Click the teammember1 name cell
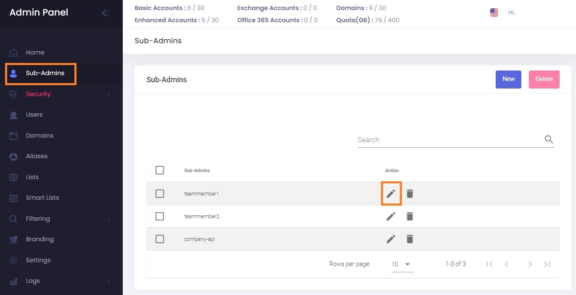 pos(201,194)
